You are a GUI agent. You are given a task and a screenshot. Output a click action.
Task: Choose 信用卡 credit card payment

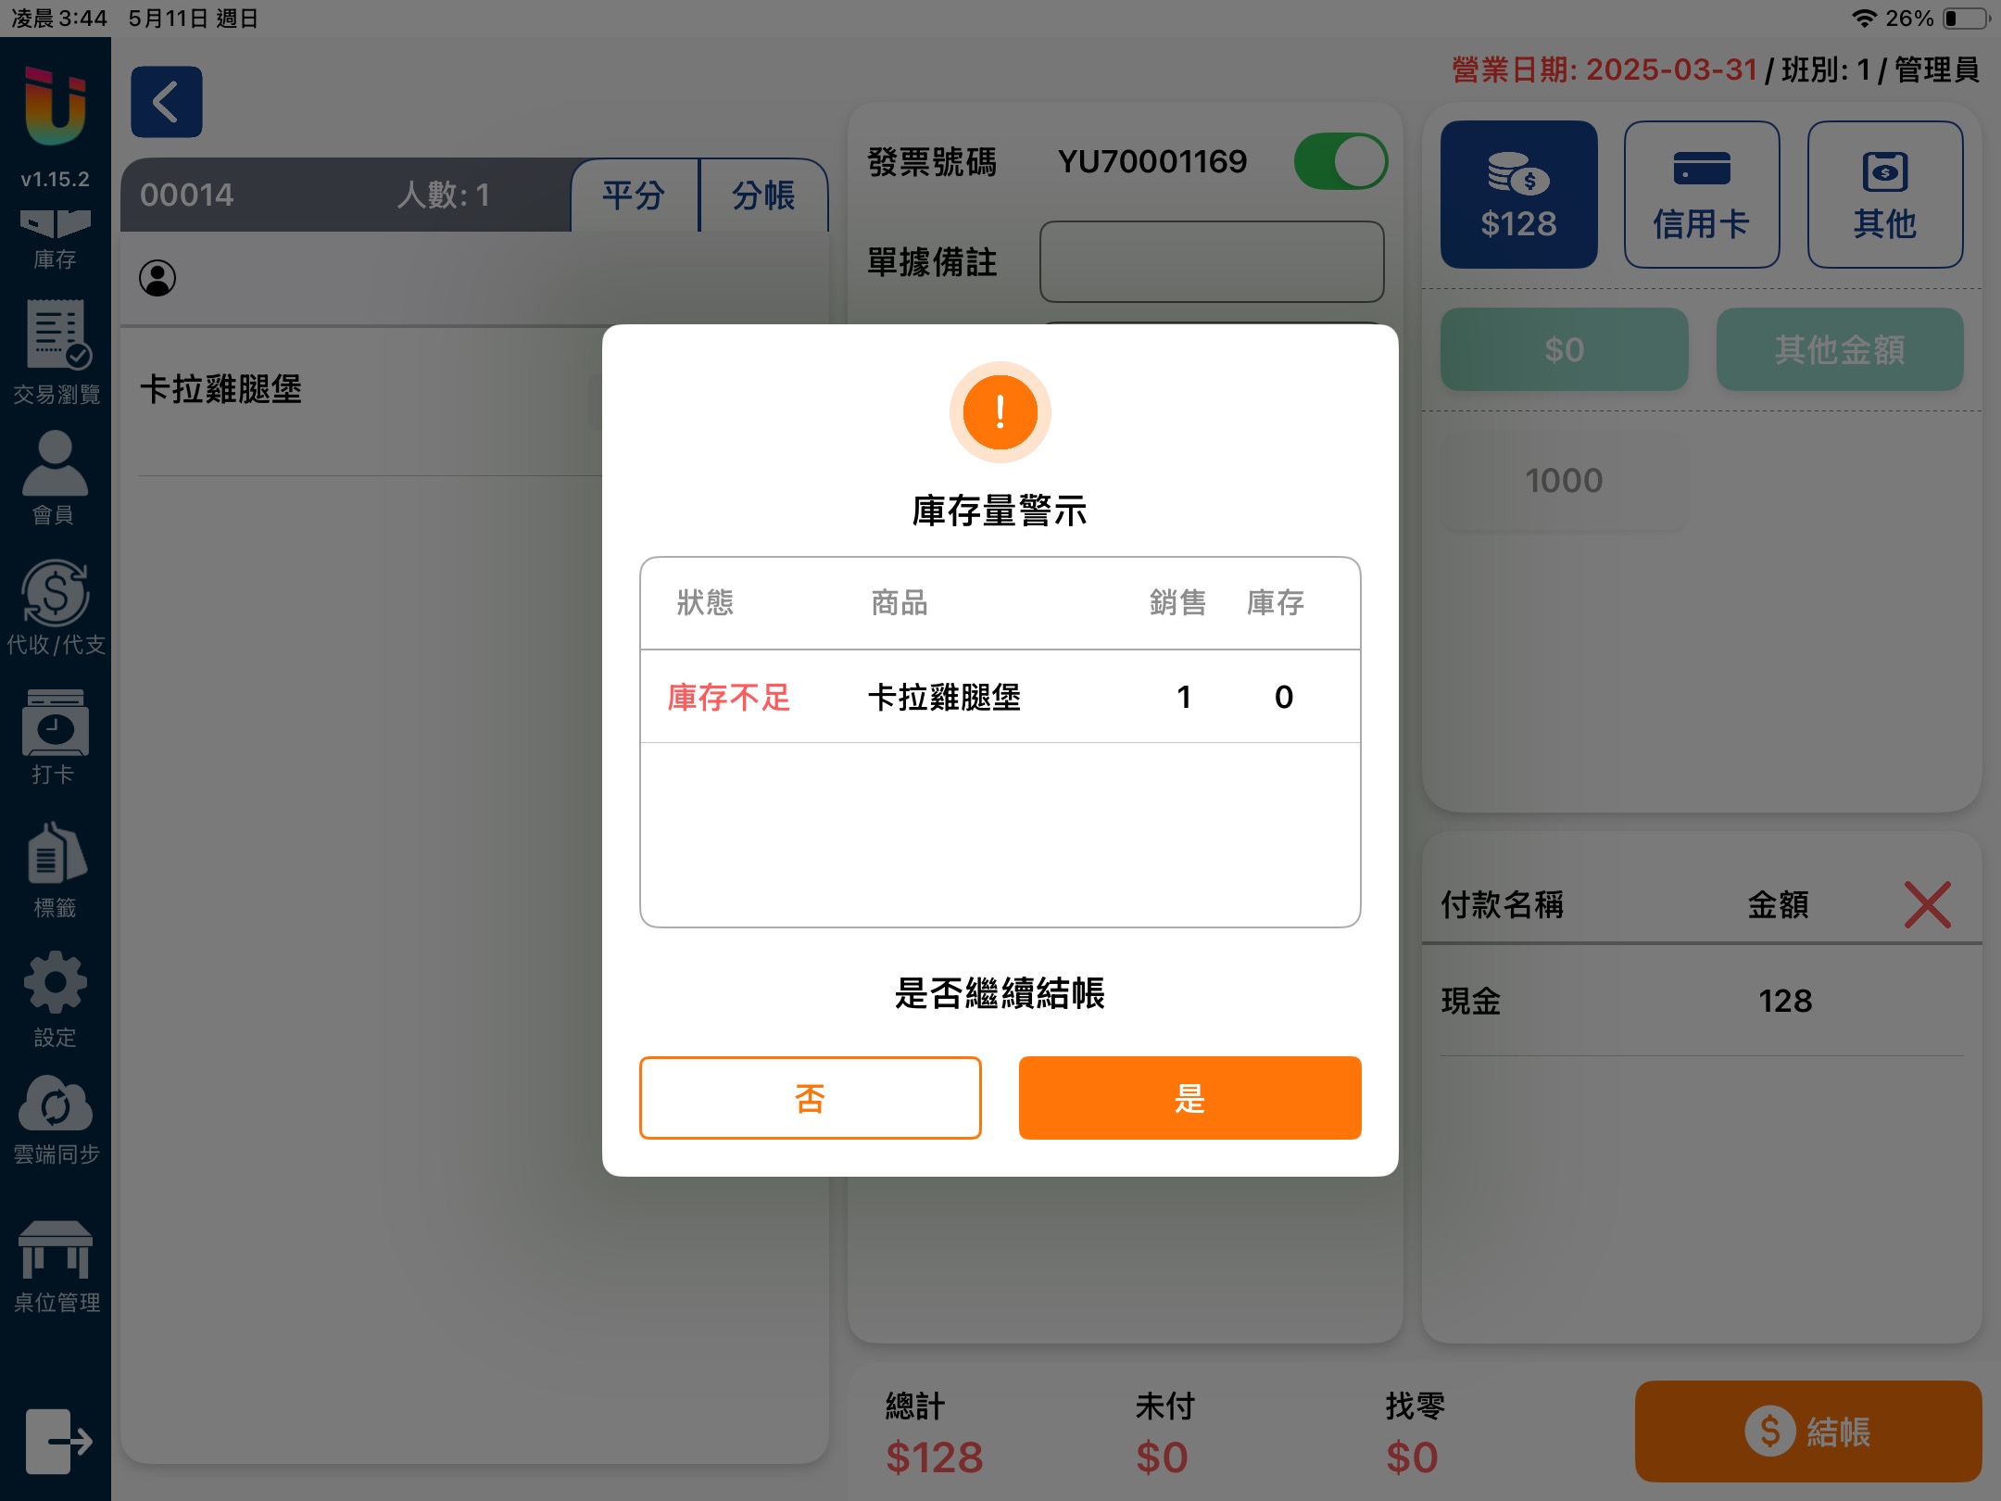1701,195
